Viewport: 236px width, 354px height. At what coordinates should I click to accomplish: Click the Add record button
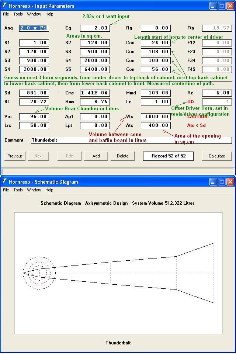tap(96, 156)
